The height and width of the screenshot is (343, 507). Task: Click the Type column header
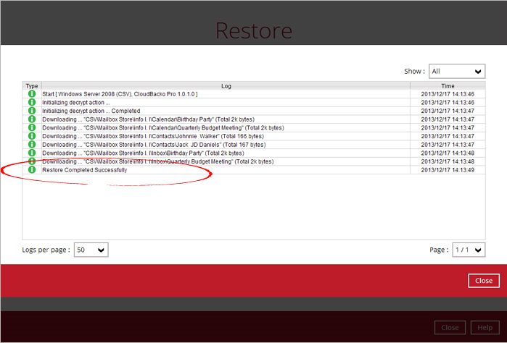(x=31, y=86)
